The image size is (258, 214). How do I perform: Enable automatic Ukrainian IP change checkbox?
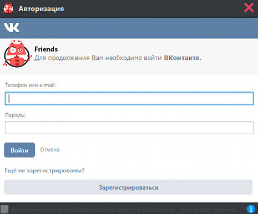(4, 209)
